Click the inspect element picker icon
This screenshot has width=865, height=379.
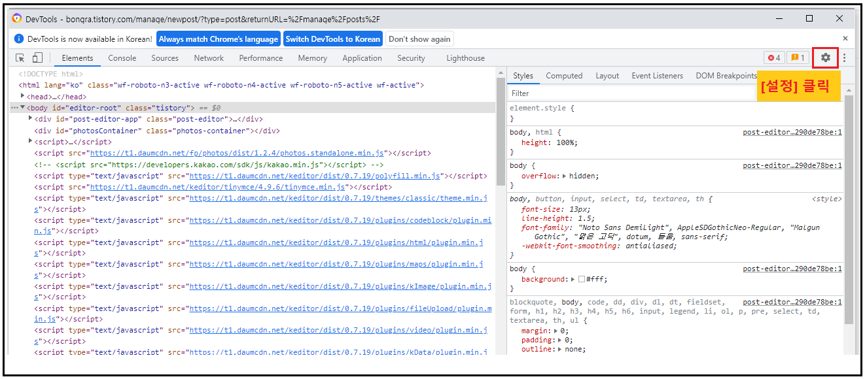[20, 58]
